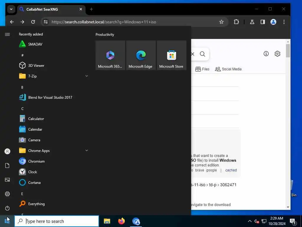Open SMADAV from Recently added
302x227 pixels.
(x=54, y=44)
